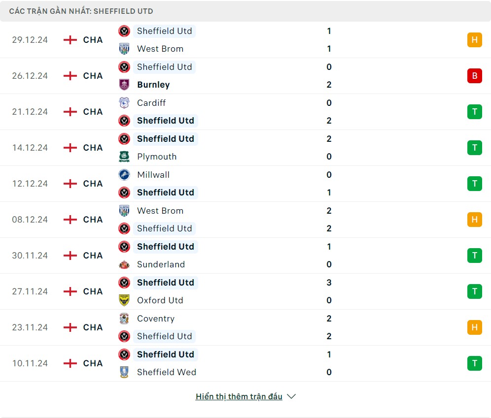Open the 23.11.24 Coventry match row score
The image size is (491, 418).
click(329, 327)
